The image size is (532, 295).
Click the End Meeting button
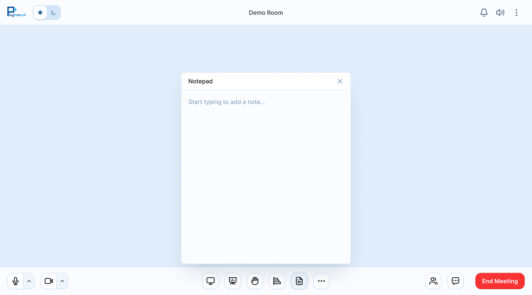point(500,281)
